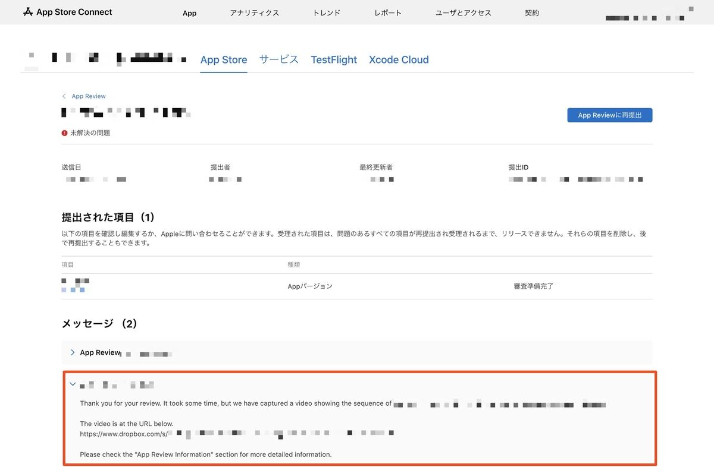The image size is (714, 467).
Task: Open トレンド in top navigation
Action: 327,12
